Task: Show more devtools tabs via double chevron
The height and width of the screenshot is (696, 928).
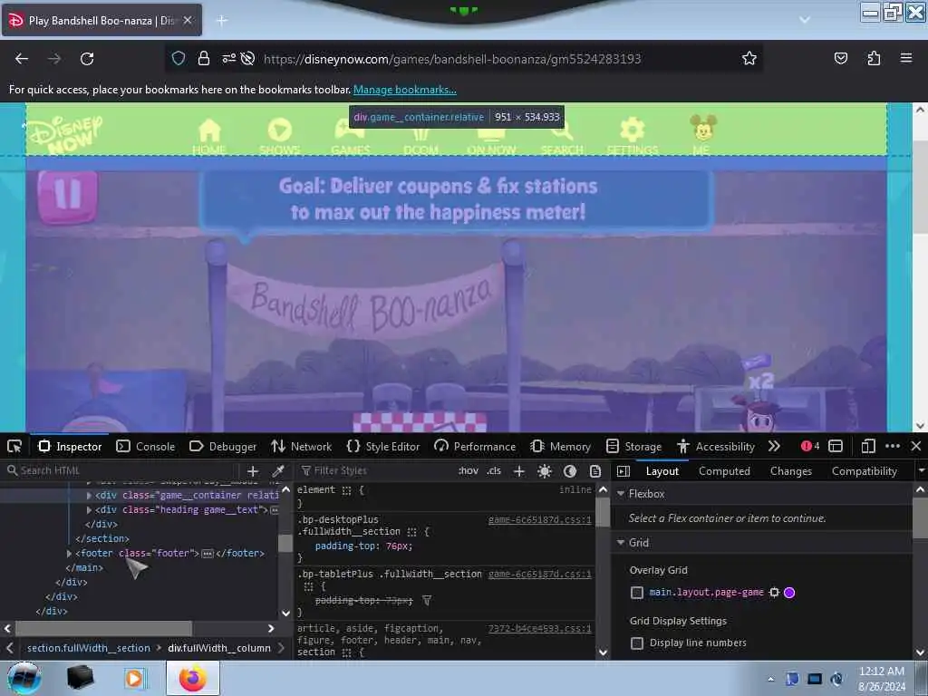Action: [774, 446]
